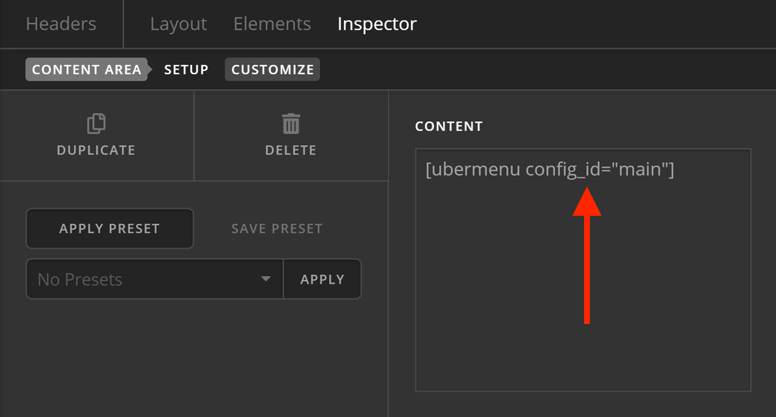The width and height of the screenshot is (776, 417).
Task: Click the Duplicate copy icon
Action: point(96,123)
